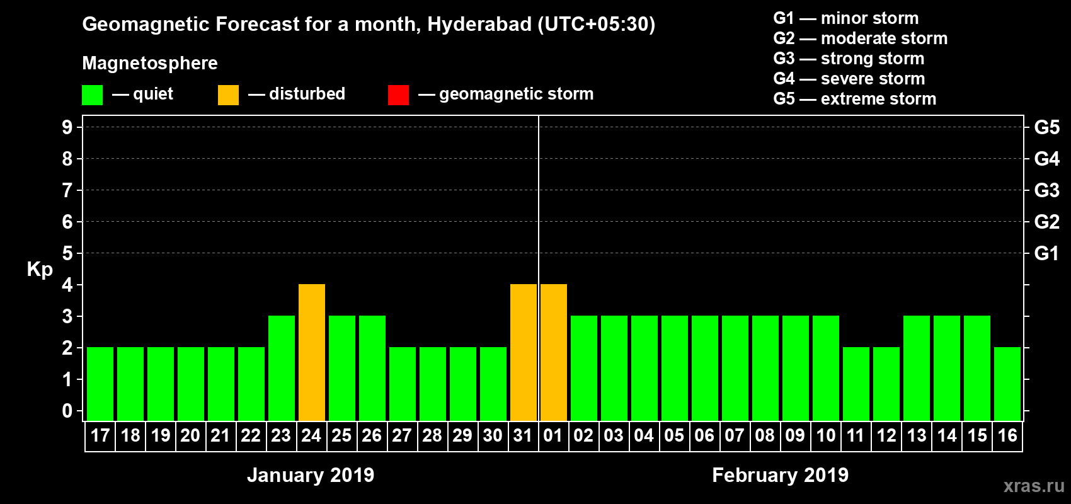1071x504 pixels.
Task: Click the G1 right axis label
Action: (x=1047, y=253)
